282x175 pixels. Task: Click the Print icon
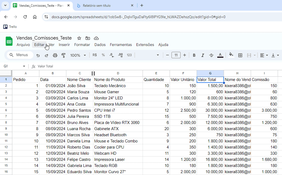(55, 55)
